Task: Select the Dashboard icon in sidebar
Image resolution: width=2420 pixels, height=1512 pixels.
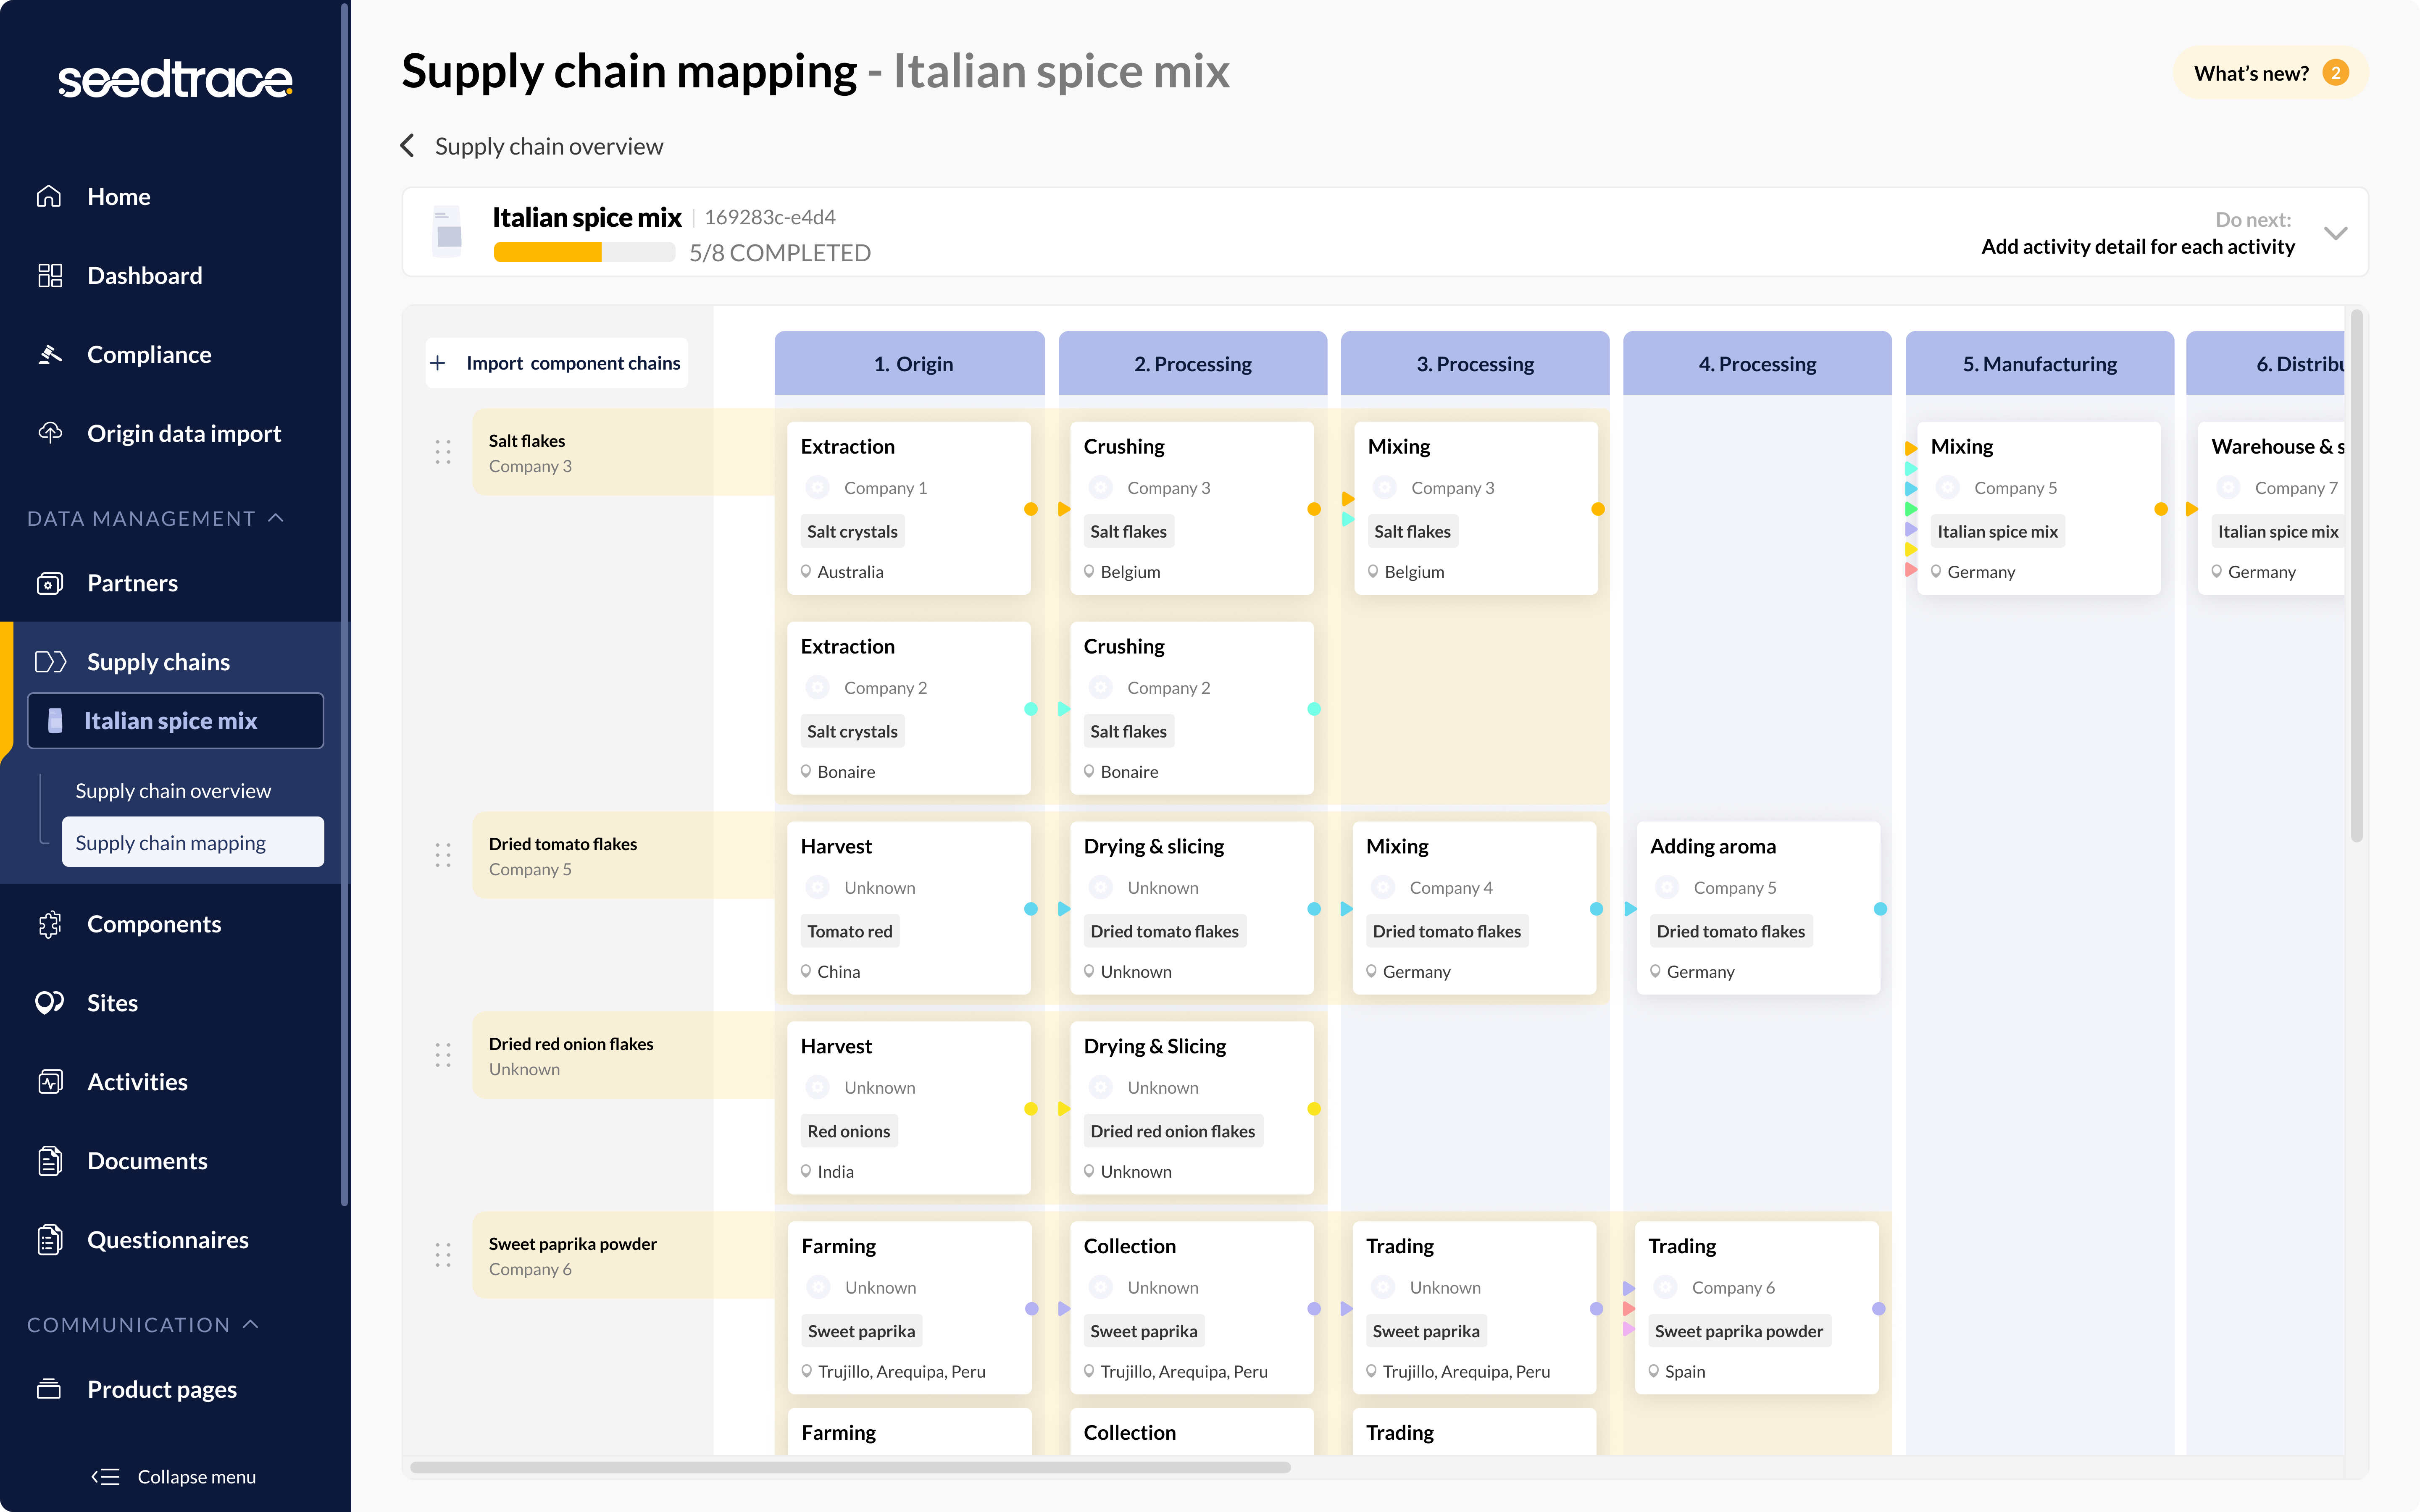Action: 49,275
